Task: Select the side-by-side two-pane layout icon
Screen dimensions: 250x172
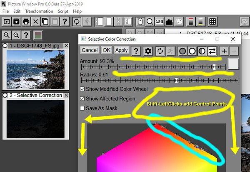Action: coord(99,22)
